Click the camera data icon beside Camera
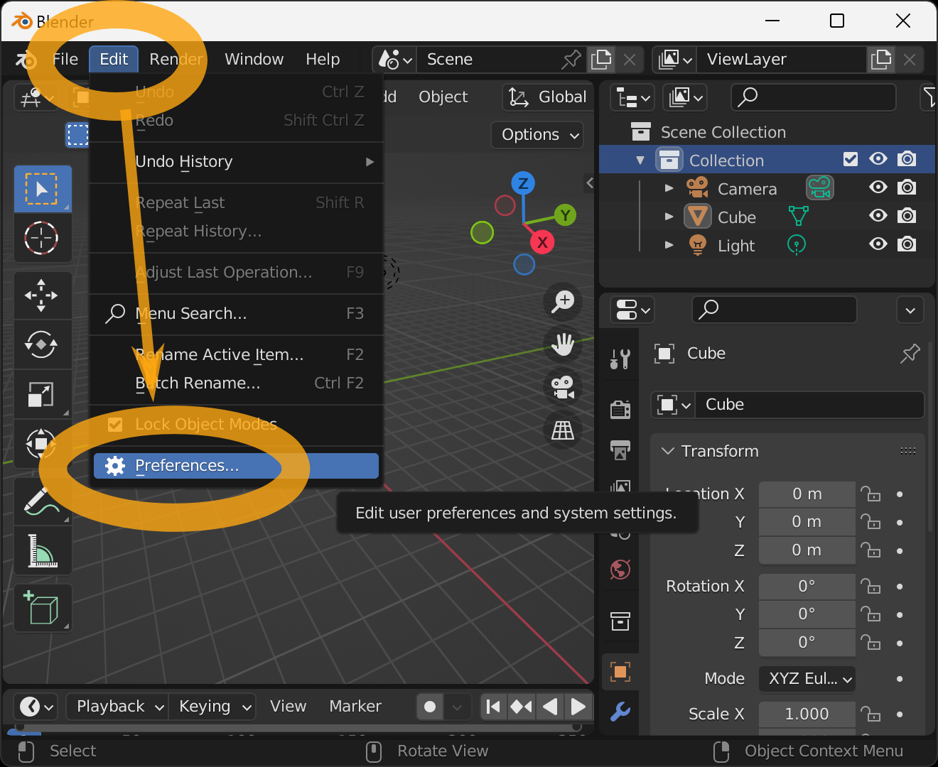938x767 pixels. click(819, 188)
